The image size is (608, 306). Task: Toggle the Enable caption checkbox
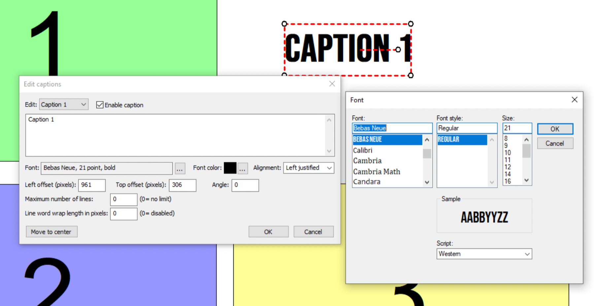click(x=100, y=105)
